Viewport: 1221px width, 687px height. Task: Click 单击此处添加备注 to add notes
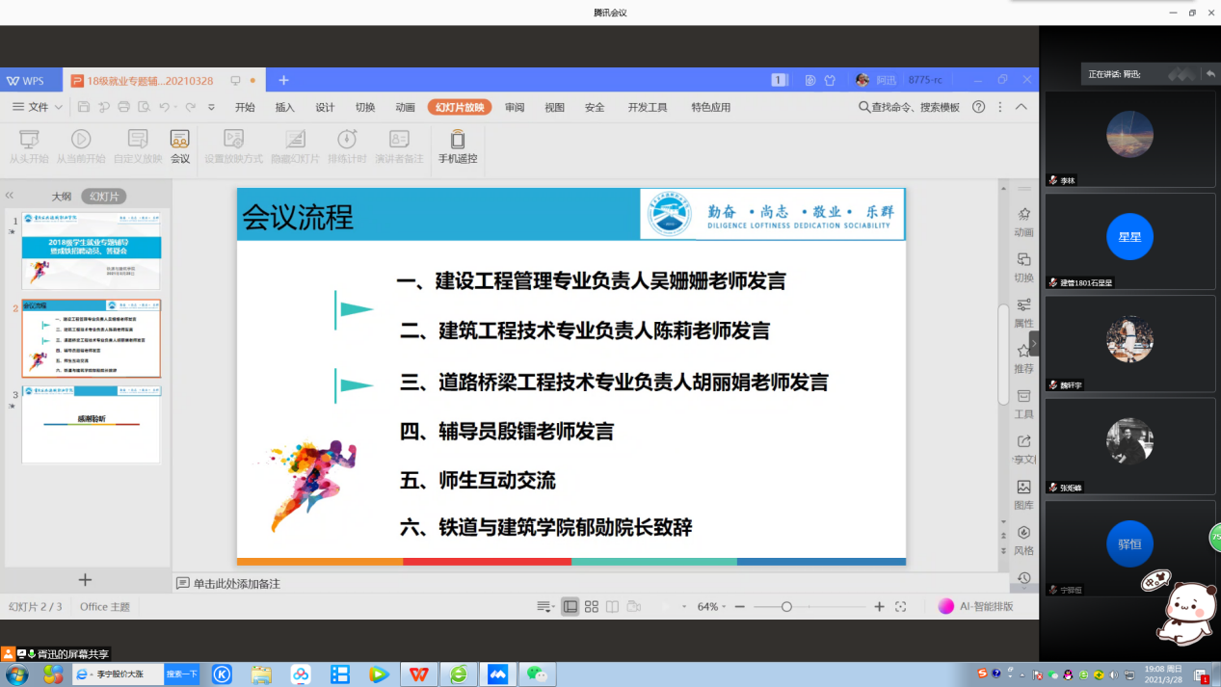(x=236, y=583)
